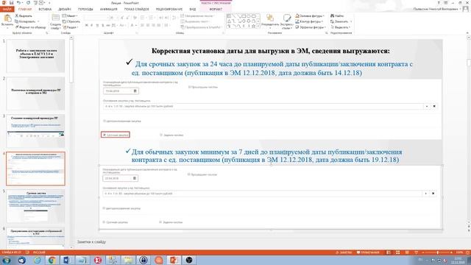Redo the last action
This screenshot has width=471, height=265.
click(x=29, y=3)
